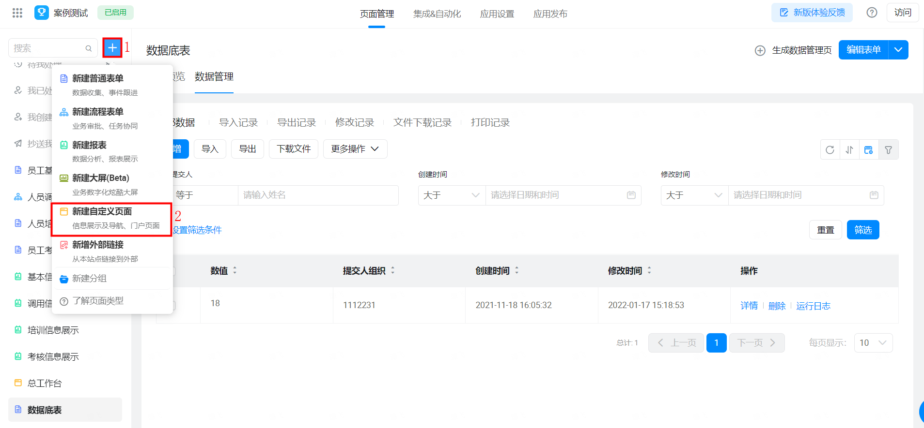Open the 每页显示 page size selector
This screenshot has height=428, width=924.
873,343
